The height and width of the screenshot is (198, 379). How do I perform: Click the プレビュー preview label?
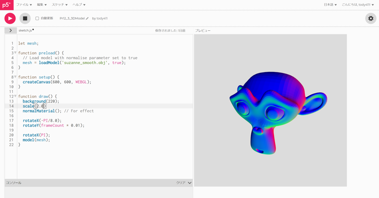click(x=203, y=31)
